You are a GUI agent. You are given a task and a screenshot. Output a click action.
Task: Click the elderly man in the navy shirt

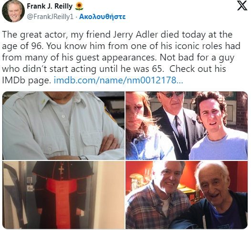point(217,196)
